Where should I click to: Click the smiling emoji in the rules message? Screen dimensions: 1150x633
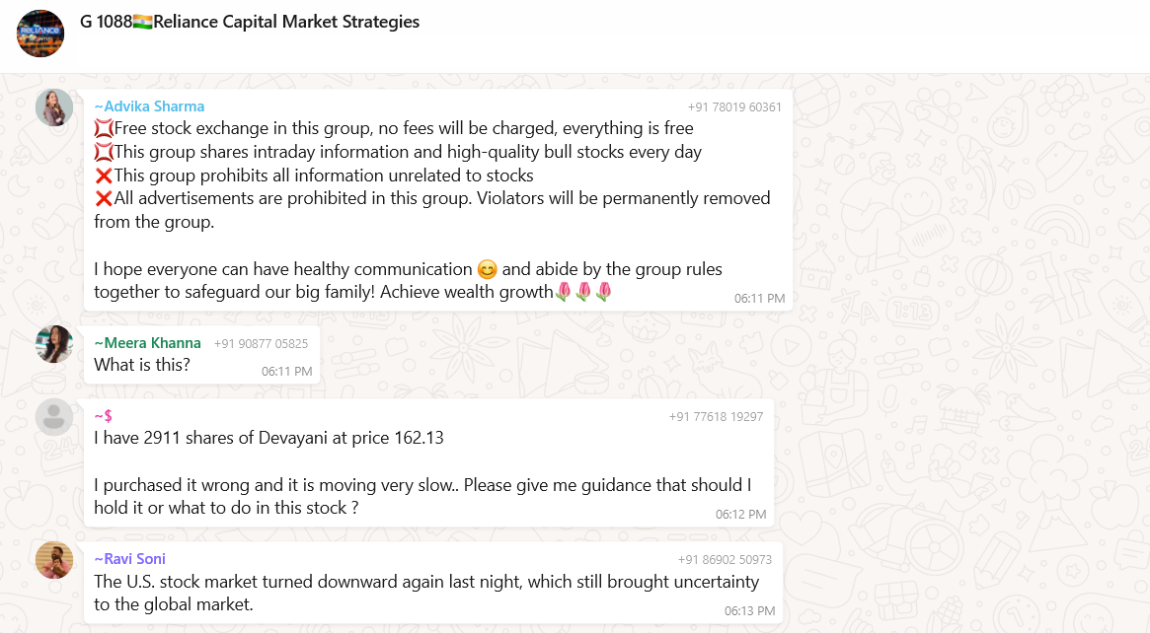tap(487, 269)
